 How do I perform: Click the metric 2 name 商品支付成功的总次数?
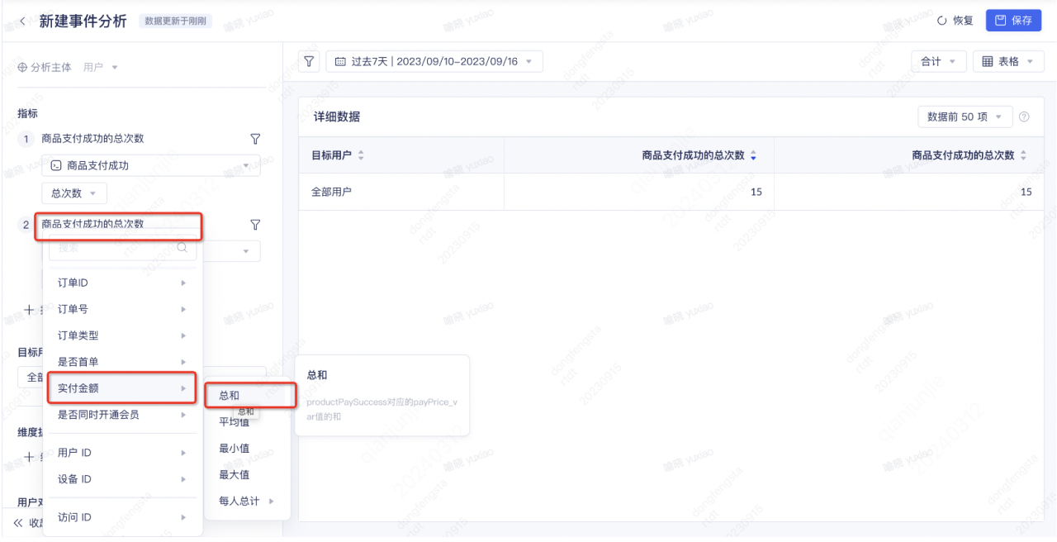point(92,224)
